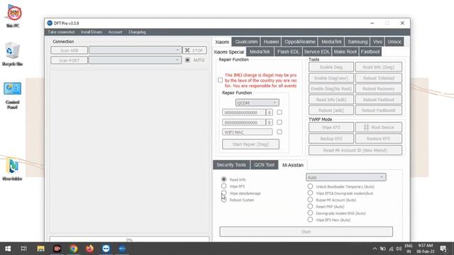The height and width of the screenshot is (255, 454).
Task: Switch to the Samsung tab
Action: 358,42
